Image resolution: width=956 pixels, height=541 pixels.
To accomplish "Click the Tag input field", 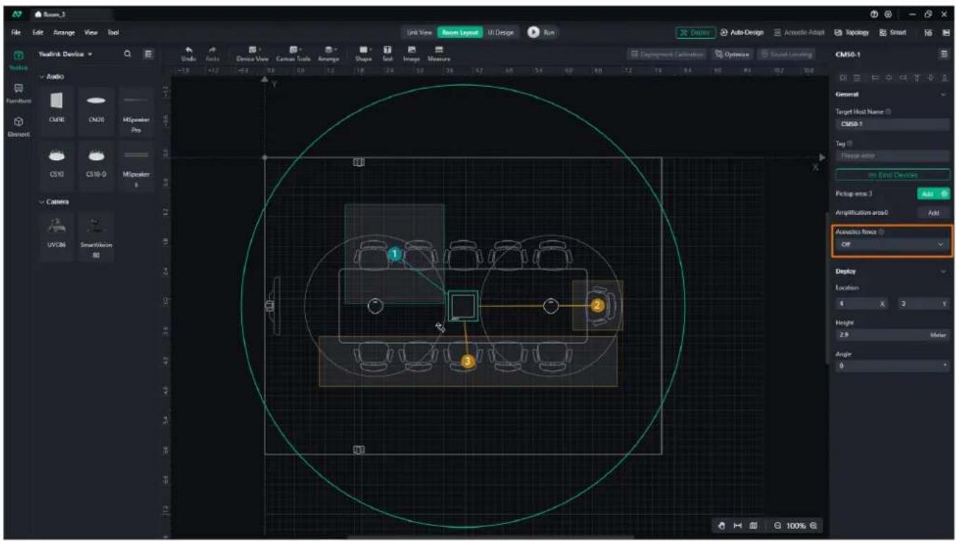I will coord(892,155).
